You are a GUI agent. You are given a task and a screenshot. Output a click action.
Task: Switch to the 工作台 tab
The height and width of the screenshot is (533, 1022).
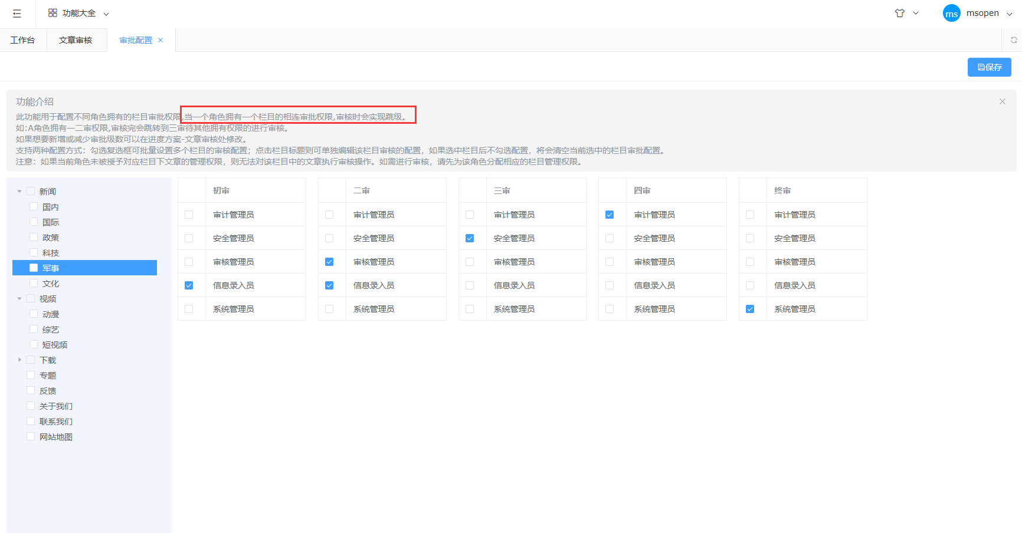[x=22, y=40]
